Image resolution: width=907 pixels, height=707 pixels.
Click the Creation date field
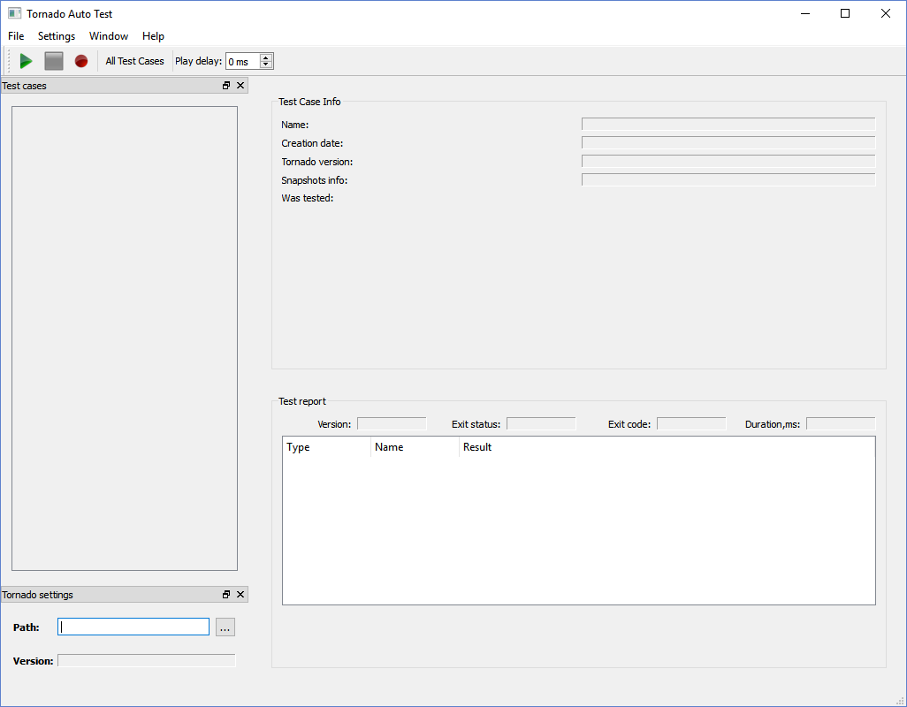click(x=728, y=143)
